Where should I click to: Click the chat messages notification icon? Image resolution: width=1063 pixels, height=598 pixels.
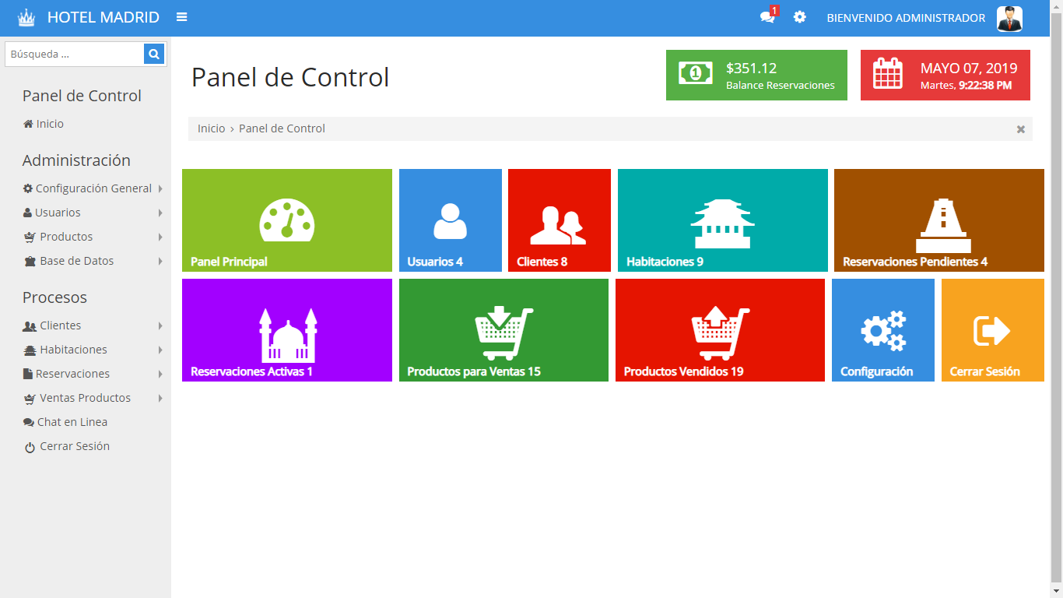tap(767, 17)
